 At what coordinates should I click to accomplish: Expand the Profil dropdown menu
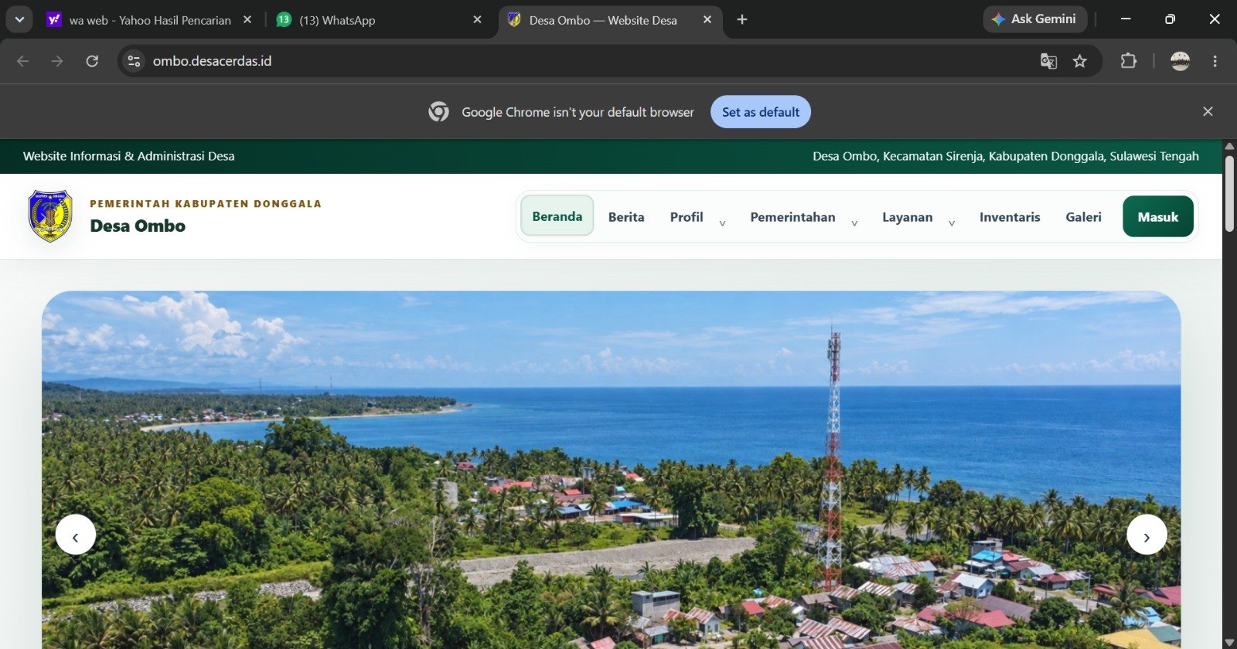coord(697,217)
